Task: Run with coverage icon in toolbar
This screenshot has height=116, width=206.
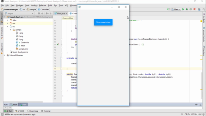Action: coord(191,9)
